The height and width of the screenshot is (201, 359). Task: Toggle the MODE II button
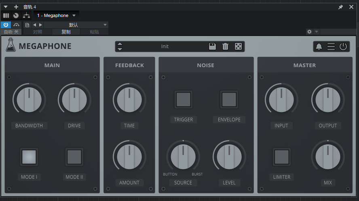coord(74,157)
